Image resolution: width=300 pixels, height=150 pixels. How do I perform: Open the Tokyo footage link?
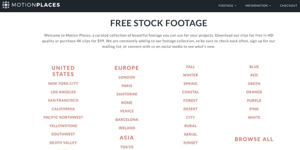coord(127,147)
